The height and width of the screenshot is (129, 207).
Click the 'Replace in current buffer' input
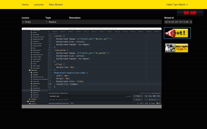point(90,100)
